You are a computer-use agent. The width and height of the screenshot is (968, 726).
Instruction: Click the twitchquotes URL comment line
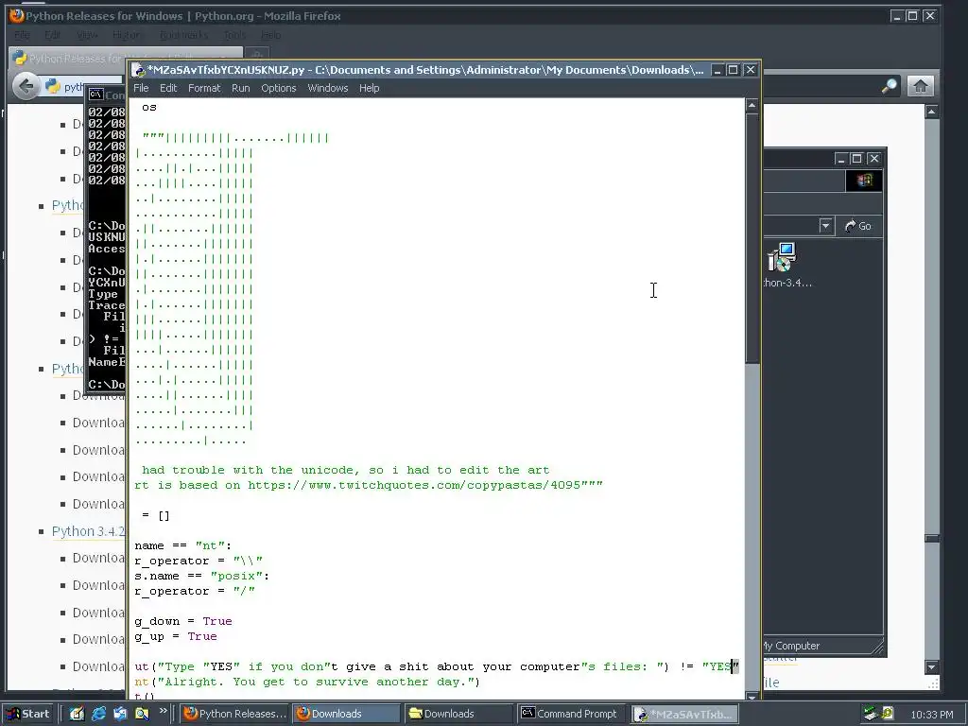pyautogui.click(x=369, y=485)
